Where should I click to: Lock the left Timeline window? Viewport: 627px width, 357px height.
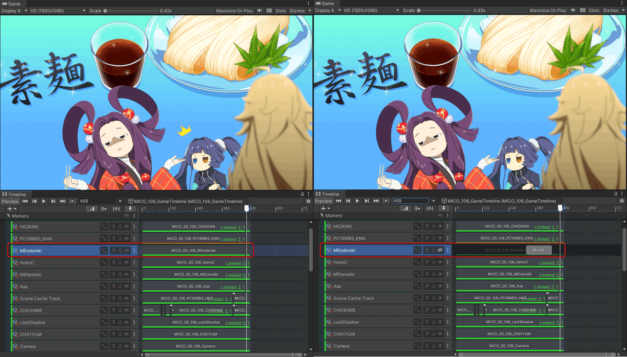coord(303,194)
